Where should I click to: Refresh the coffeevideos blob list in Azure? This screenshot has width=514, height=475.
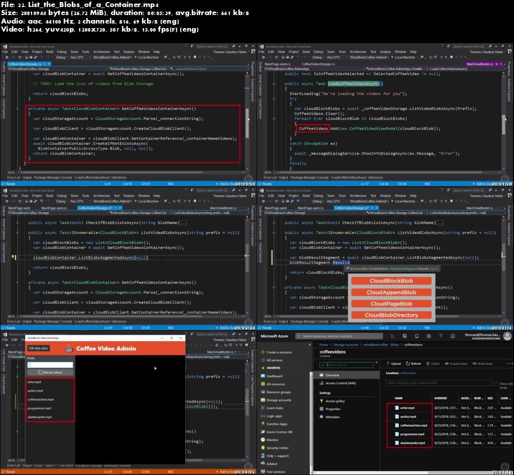[414, 363]
